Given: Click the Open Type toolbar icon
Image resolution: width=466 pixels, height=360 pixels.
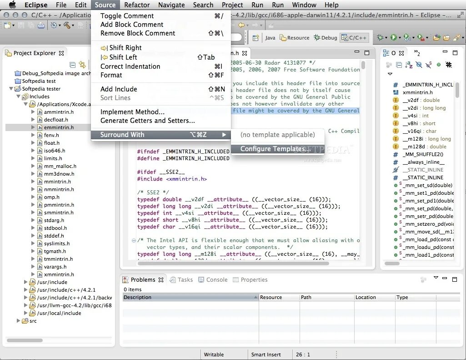Looking at the screenshot, I should click(436, 37).
